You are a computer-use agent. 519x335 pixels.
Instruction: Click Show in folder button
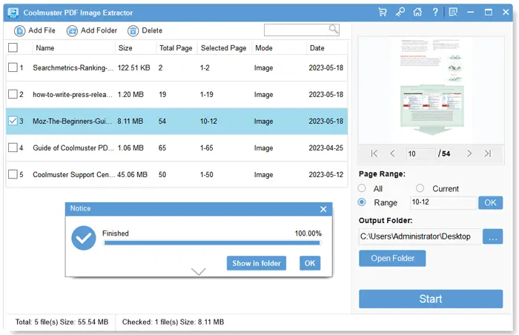(x=257, y=263)
